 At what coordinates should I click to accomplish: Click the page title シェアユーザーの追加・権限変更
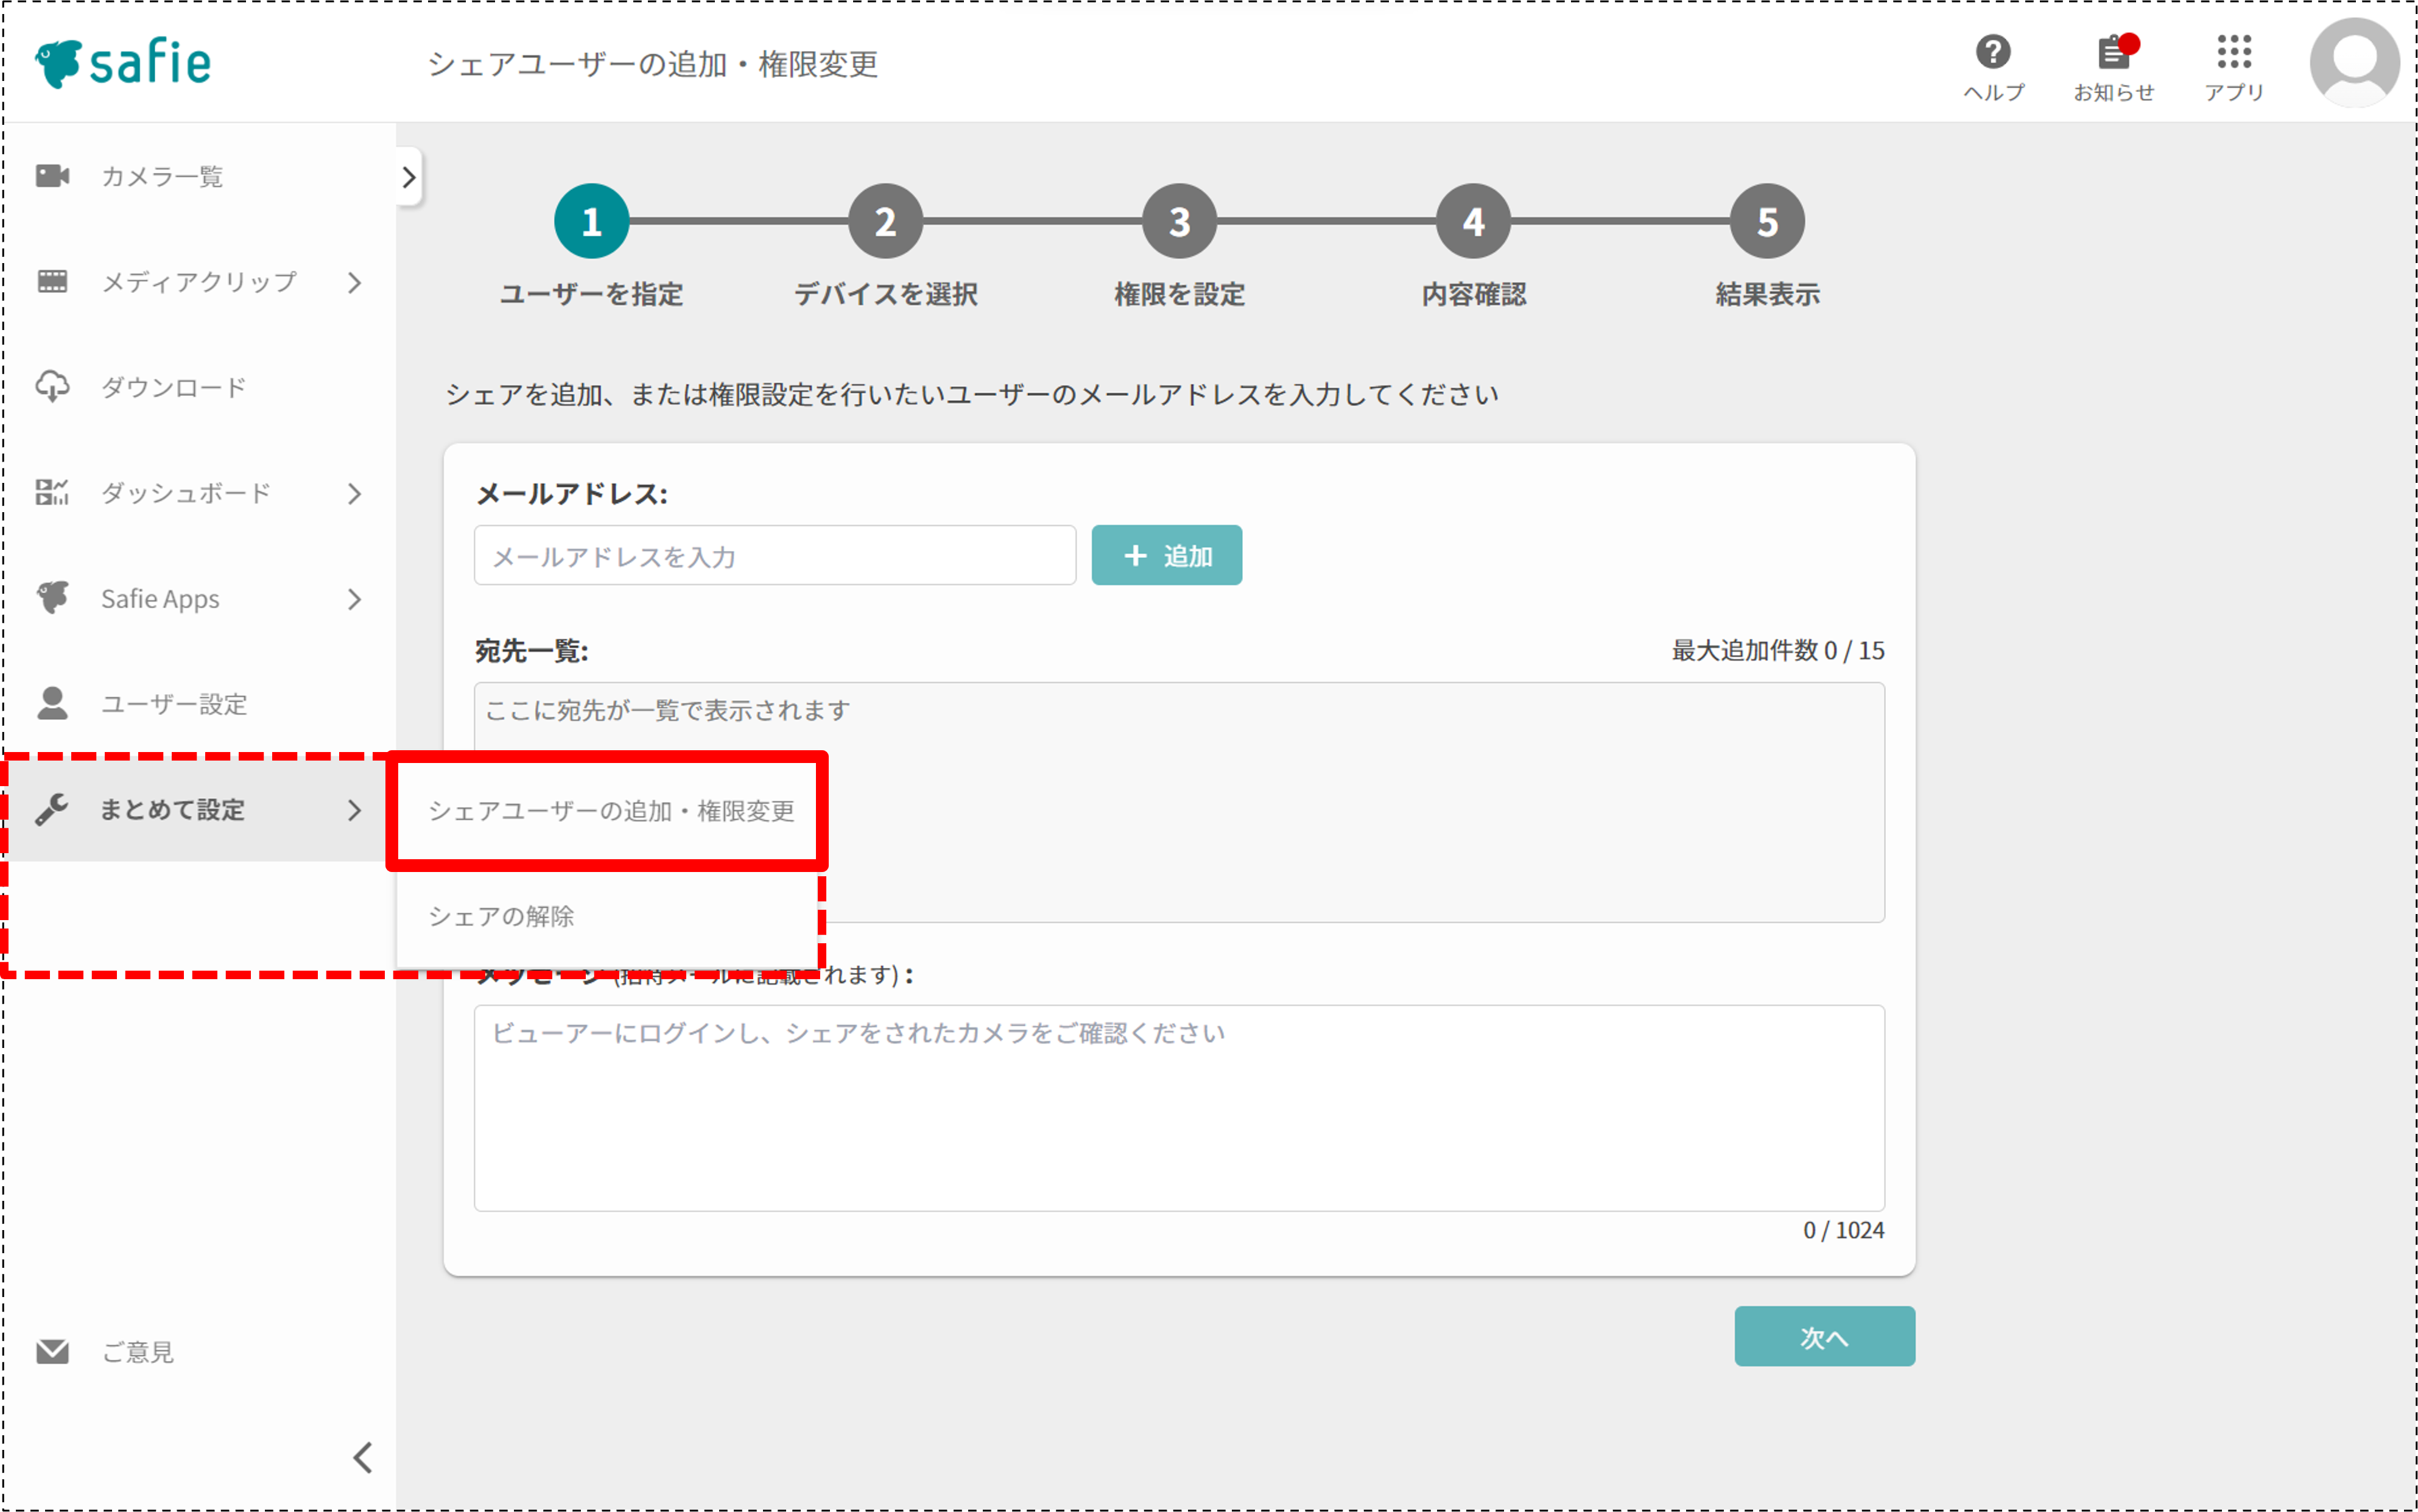pyautogui.click(x=652, y=64)
